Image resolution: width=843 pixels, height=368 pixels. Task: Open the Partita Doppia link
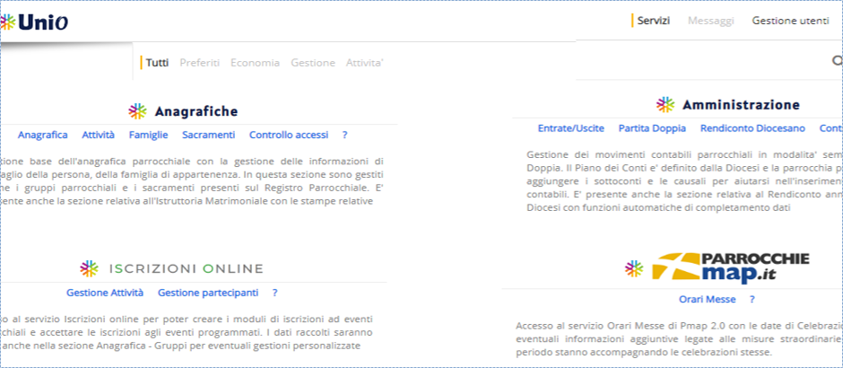pos(652,128)
